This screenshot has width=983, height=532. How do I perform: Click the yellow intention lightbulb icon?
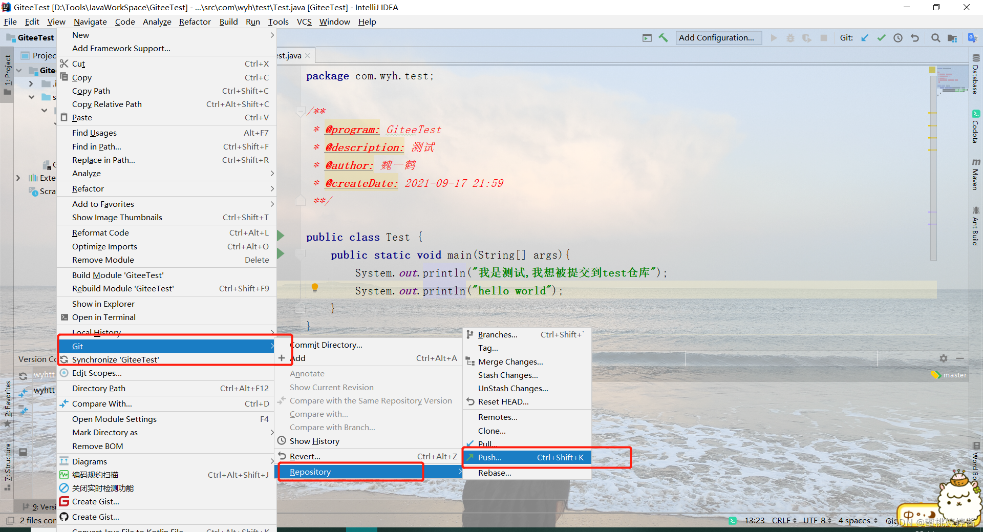[315, 288]
